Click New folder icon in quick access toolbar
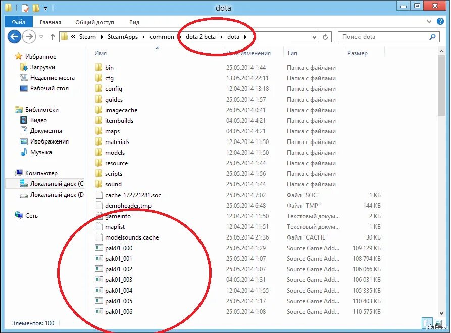451x333 pixels. click(x=36, y=8)
